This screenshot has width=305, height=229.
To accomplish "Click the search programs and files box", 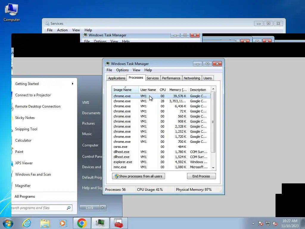I will coord(42,208).
